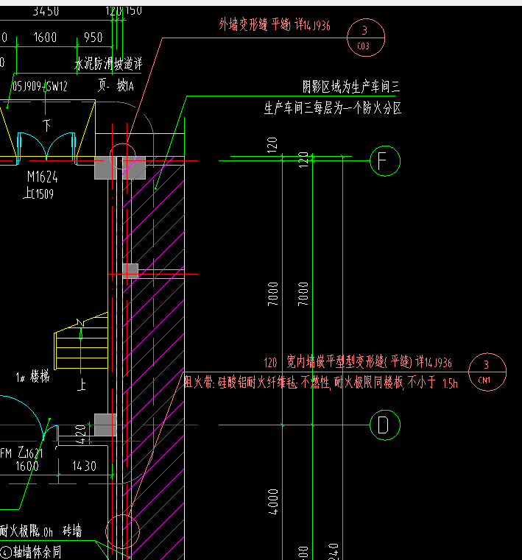Select the 1600 dimension below FM 乙1621

tap(27, 466)
